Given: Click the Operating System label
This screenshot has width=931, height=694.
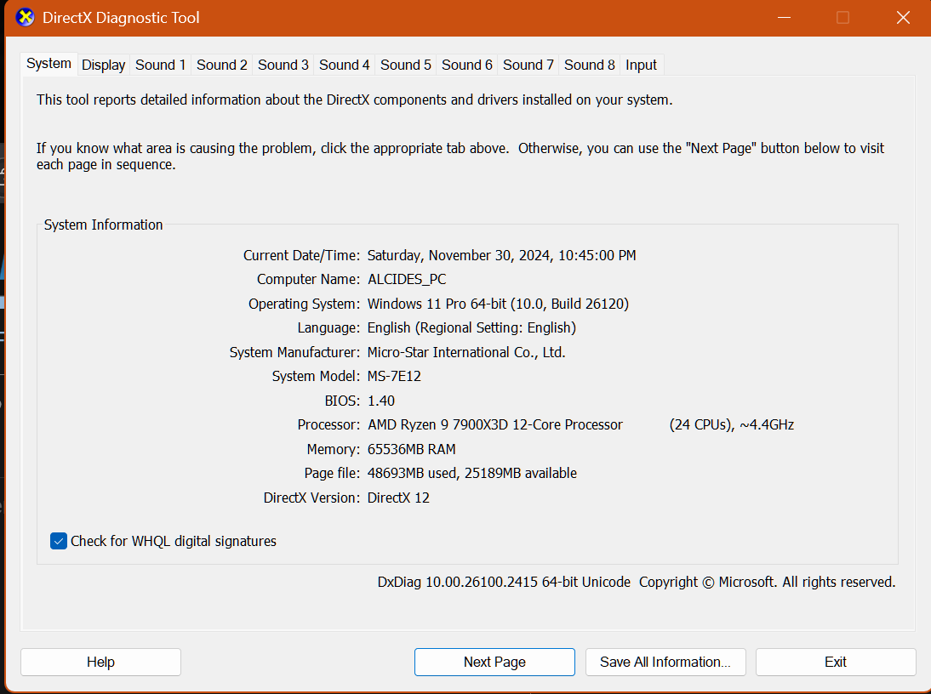Looking at the screenshot, I should (x=304, y=304).
